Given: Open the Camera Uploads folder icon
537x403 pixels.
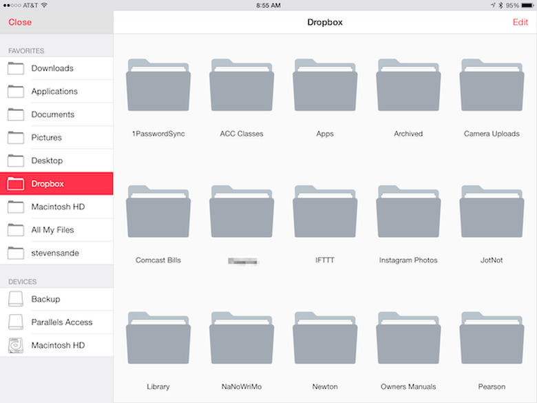Looking at the screenshot, I should (x=492, y=85).
